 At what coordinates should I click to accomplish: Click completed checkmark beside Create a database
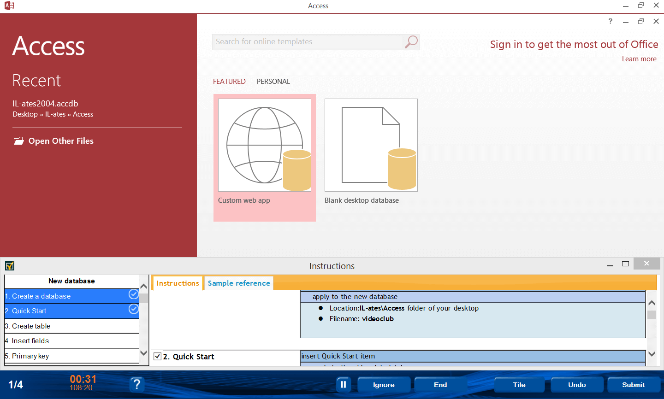(133, 294)
